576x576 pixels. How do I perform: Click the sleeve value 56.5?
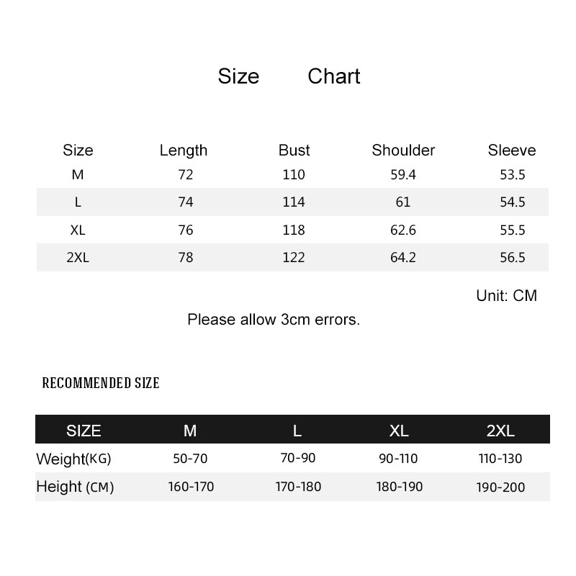(513, 258)
